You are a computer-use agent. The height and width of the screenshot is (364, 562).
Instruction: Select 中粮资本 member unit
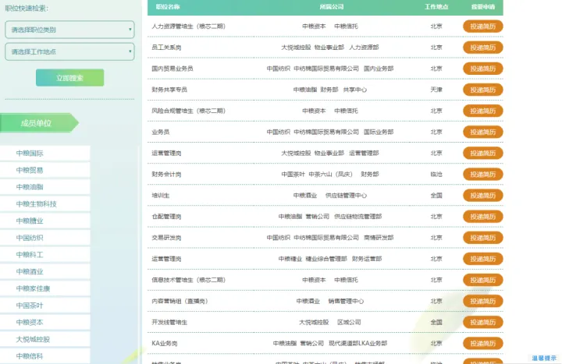click(44, 323)
